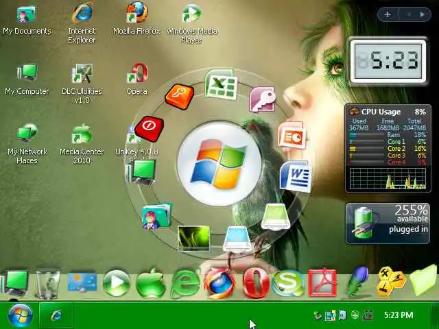
Task: Select the Windows Media Player shortcut
Action: pos(191,24)
